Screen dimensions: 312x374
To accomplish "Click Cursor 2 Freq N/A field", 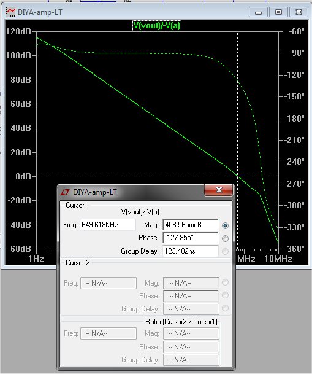I will tap(108, 283).
